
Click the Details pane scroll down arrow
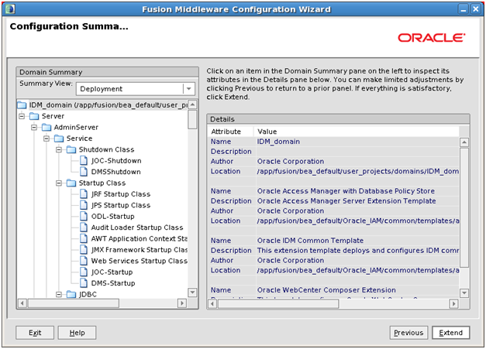tap(464, 293)
